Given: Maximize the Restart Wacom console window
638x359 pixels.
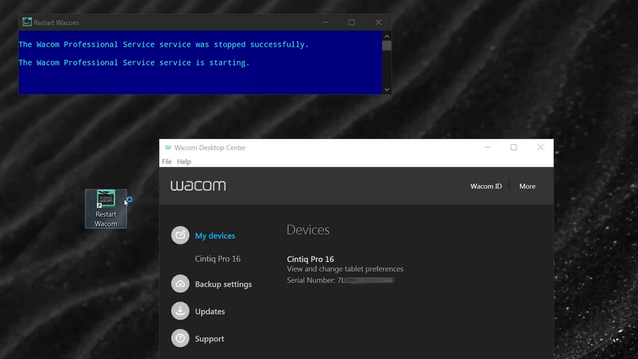Looking at the screenshot, I should coord(352,22).
